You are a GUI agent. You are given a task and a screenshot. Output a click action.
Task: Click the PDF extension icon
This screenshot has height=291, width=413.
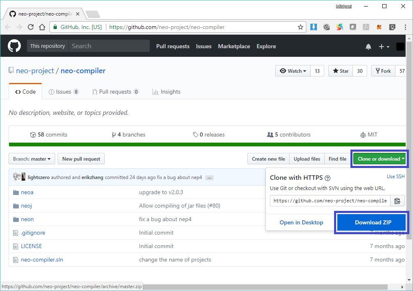pos(366,27)
